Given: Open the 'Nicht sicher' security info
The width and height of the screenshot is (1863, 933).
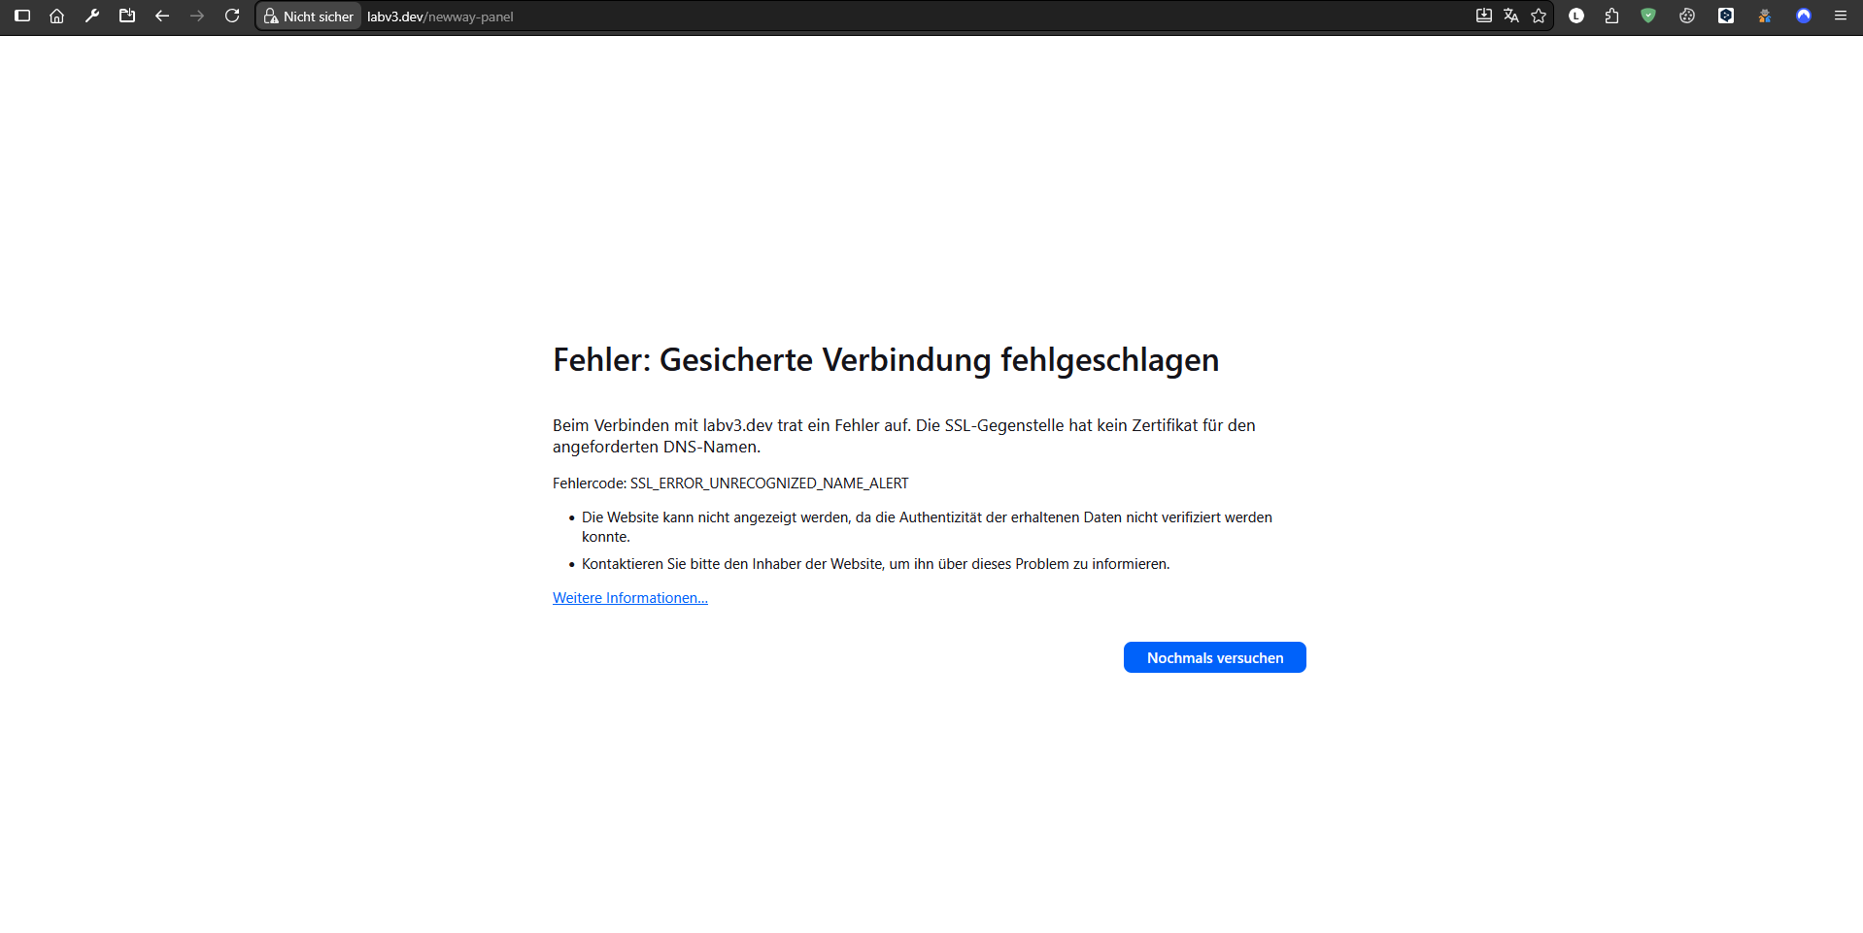Looking at the screenshot, I should click(309, 17).
